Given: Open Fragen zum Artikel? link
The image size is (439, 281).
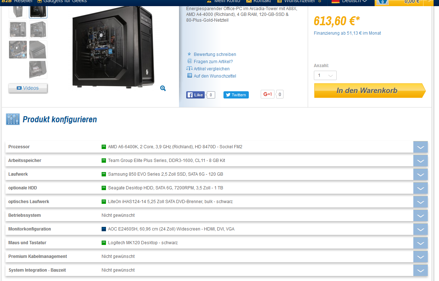Looking at the screenshot, I should coord(213,62).
